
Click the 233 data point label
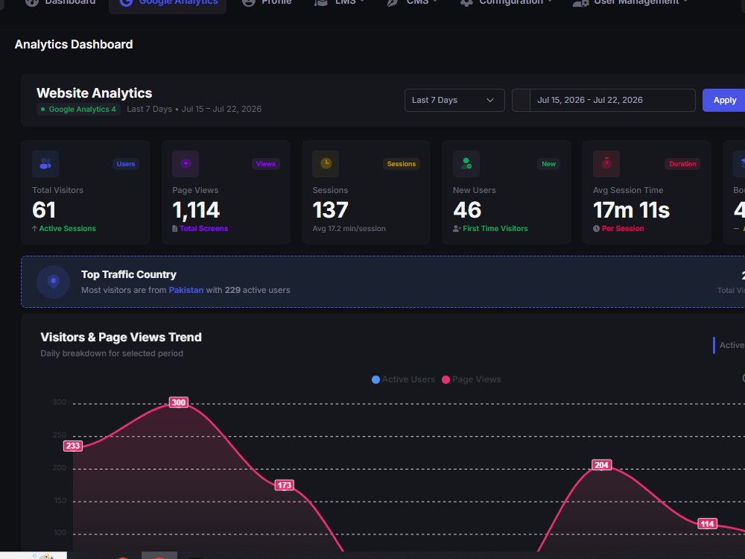(73, 446)
